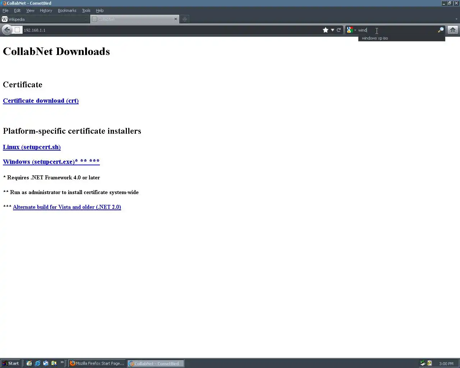Open the Windows Start button

click(10, 363)
